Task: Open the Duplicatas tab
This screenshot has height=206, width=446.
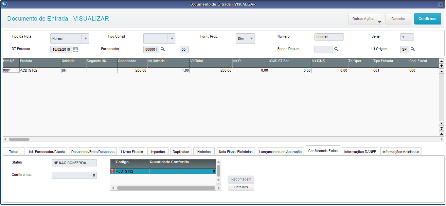Action: point(181,152)
